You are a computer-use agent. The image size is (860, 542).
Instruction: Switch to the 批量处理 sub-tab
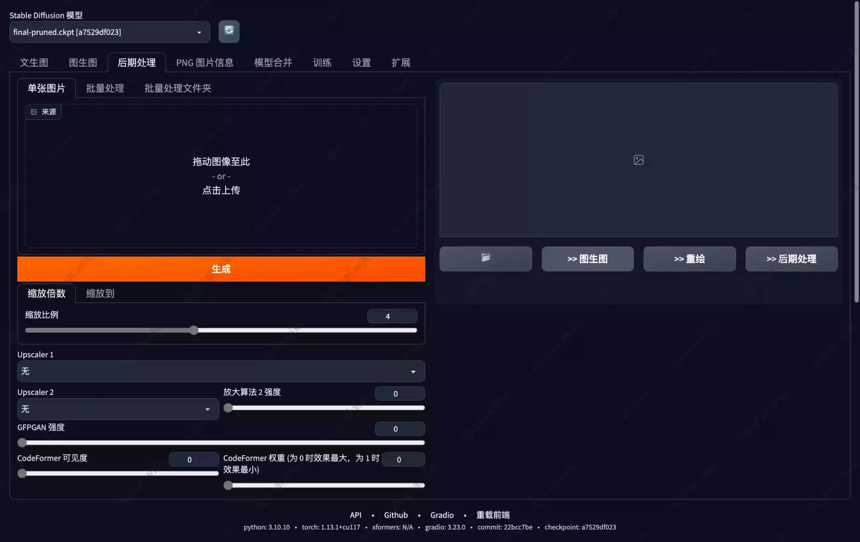click(105, 88)
